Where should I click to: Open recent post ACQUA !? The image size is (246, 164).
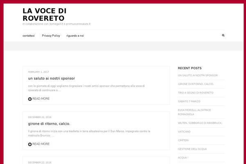click(183, 157)
